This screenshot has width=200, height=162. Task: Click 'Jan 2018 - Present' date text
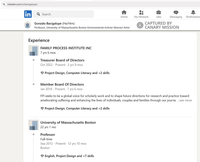pos(52,89)
